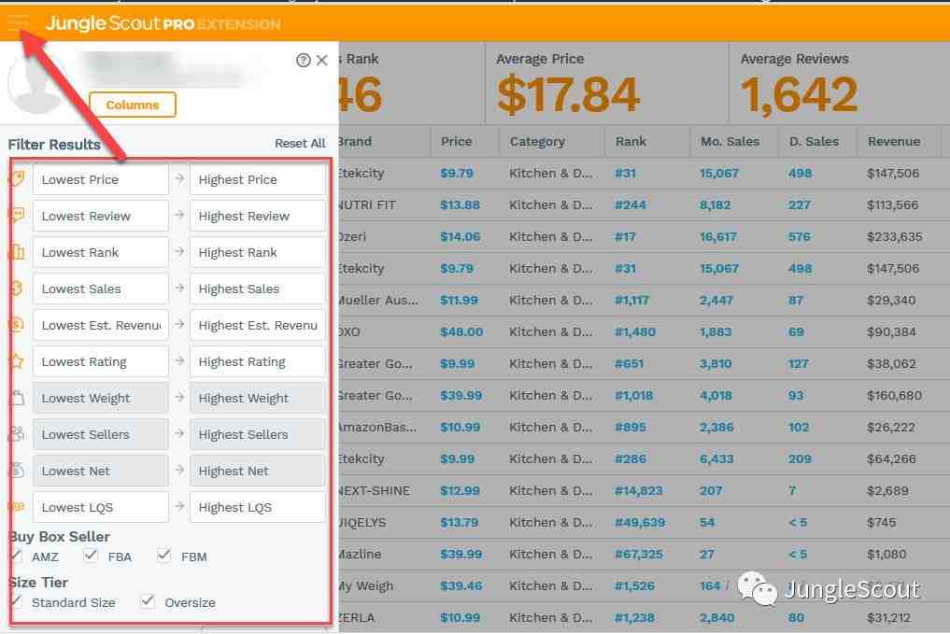Click the review speech bubble icon

[17, 216]
